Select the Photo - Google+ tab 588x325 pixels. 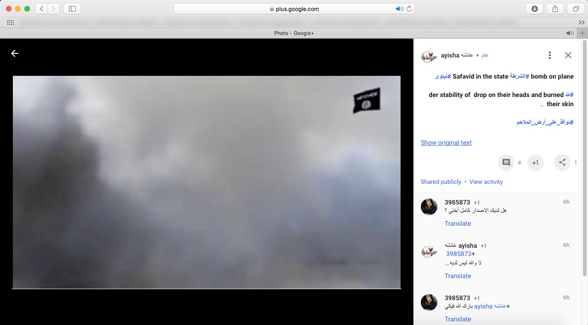294,33
